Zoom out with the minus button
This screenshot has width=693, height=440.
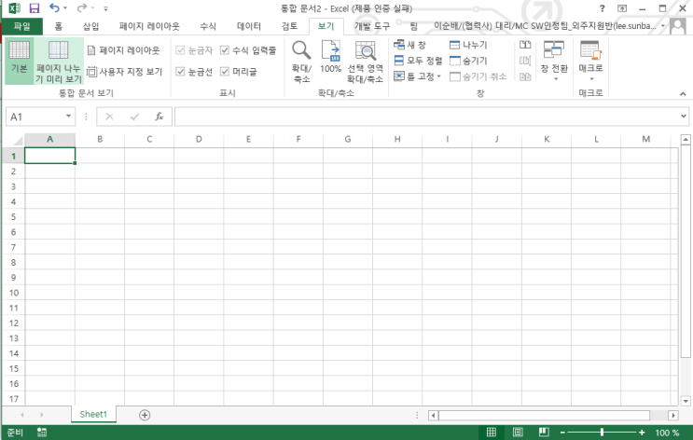(562, 433)
